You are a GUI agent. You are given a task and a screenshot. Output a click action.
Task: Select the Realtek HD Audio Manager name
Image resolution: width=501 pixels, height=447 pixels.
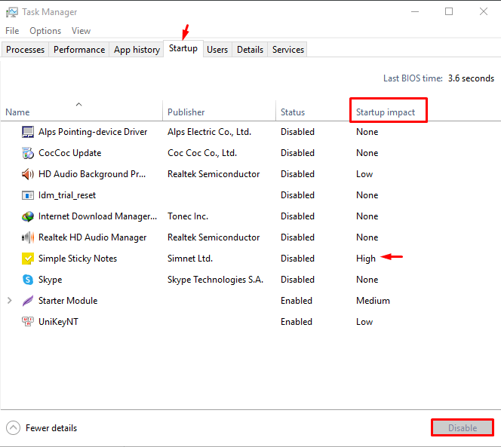click(92, 237)
